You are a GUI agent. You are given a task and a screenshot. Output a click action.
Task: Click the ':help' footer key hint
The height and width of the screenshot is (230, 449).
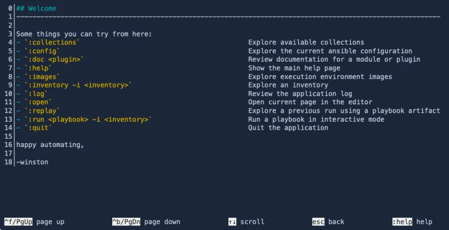[402, 222]
